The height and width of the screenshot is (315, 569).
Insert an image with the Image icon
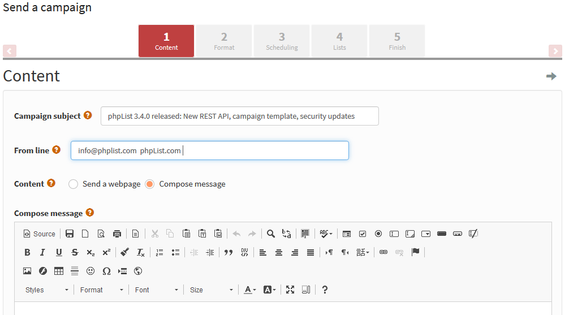[x=27, y=271]
